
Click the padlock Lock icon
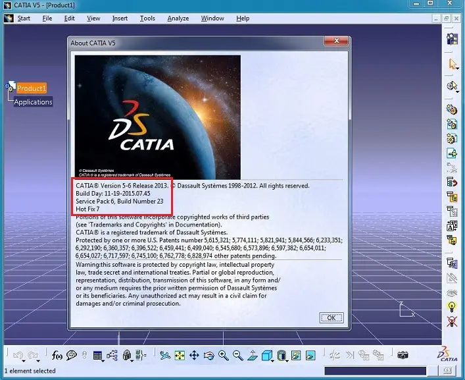(127, 355)
